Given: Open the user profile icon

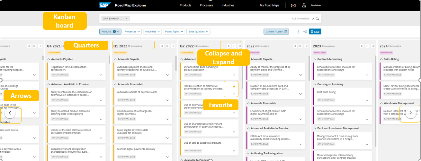Looking at the screenshot, I should (304, 5).
